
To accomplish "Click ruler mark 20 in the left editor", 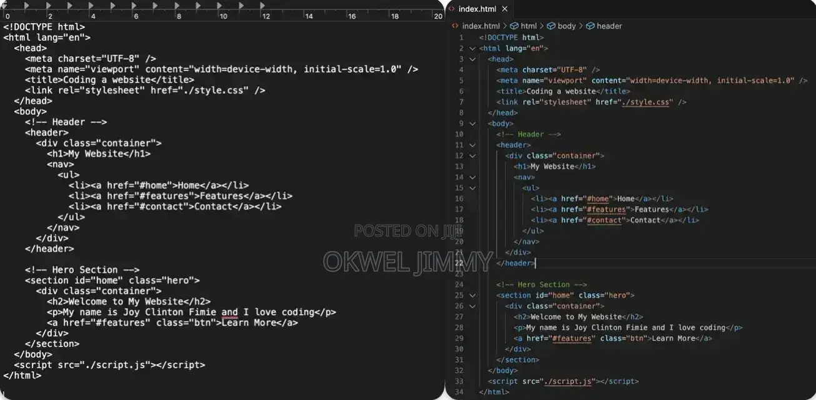I will [x=438, y=16].
